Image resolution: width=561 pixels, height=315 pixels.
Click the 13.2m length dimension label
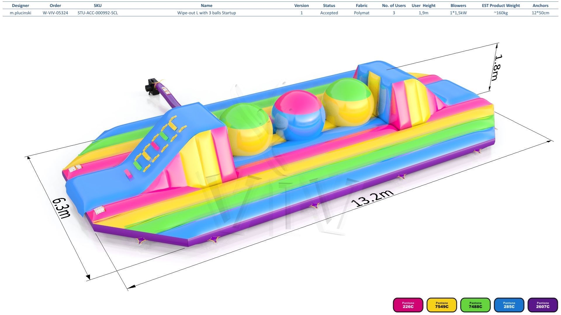tap(372, 197)
